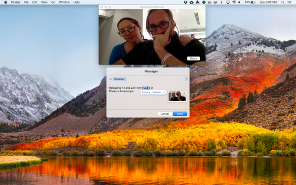Image resolution: width=296 pixels, height=185 pixels.
Task: Open the File menu
Action: [x=26, y=2]
